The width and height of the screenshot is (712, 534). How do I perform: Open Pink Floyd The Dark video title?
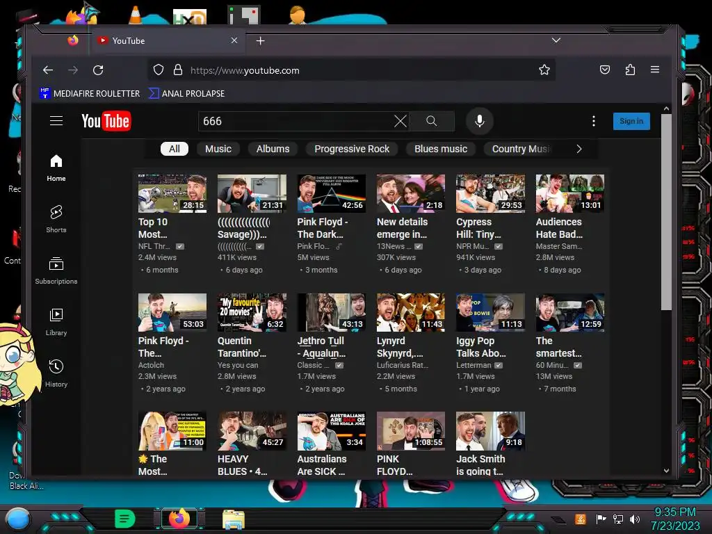[323, 228]
